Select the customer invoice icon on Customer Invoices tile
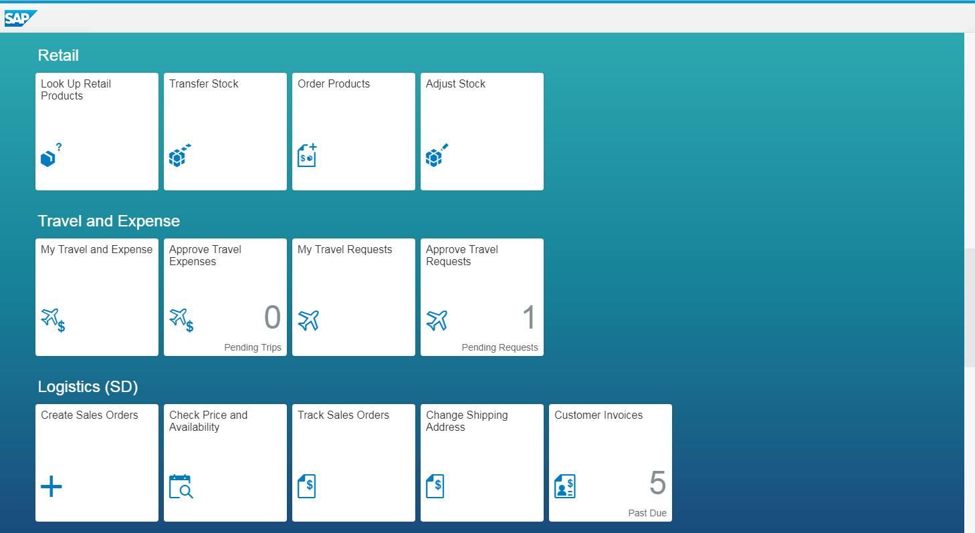 coord(564,486)
